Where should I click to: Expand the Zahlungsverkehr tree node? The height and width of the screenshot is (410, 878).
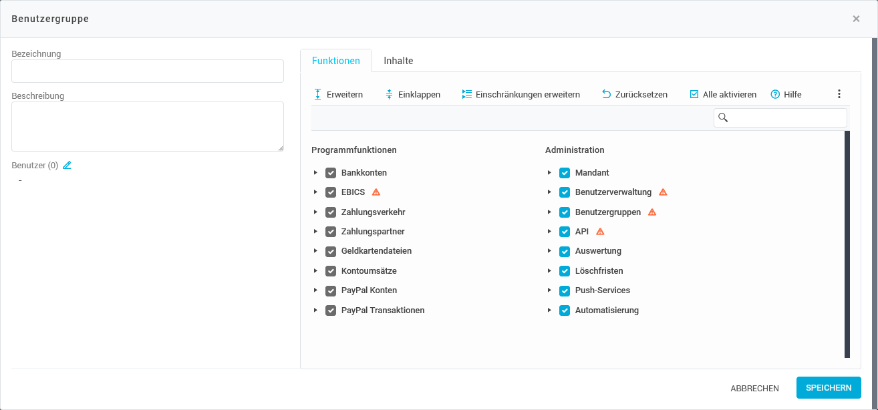[x=315, y=212]
